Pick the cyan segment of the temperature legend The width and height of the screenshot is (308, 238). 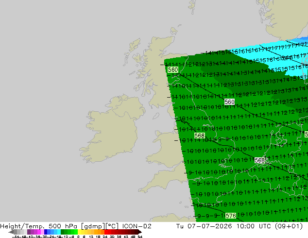coord(59,232)
